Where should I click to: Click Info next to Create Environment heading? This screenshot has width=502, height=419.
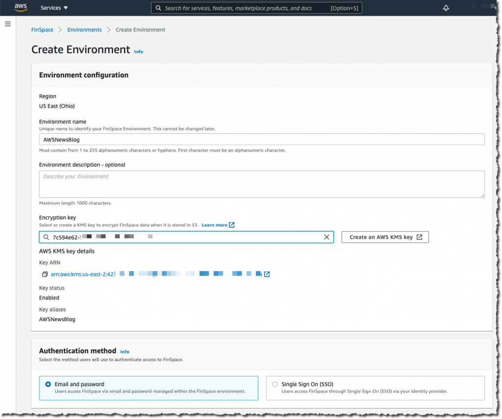pyautogui.click(x=138, y=51)
